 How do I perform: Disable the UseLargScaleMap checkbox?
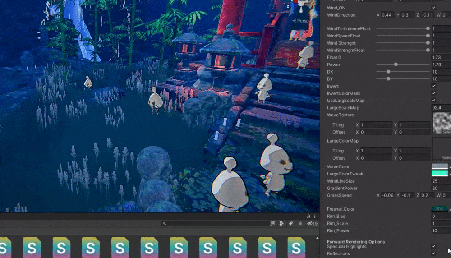point(434,100)
